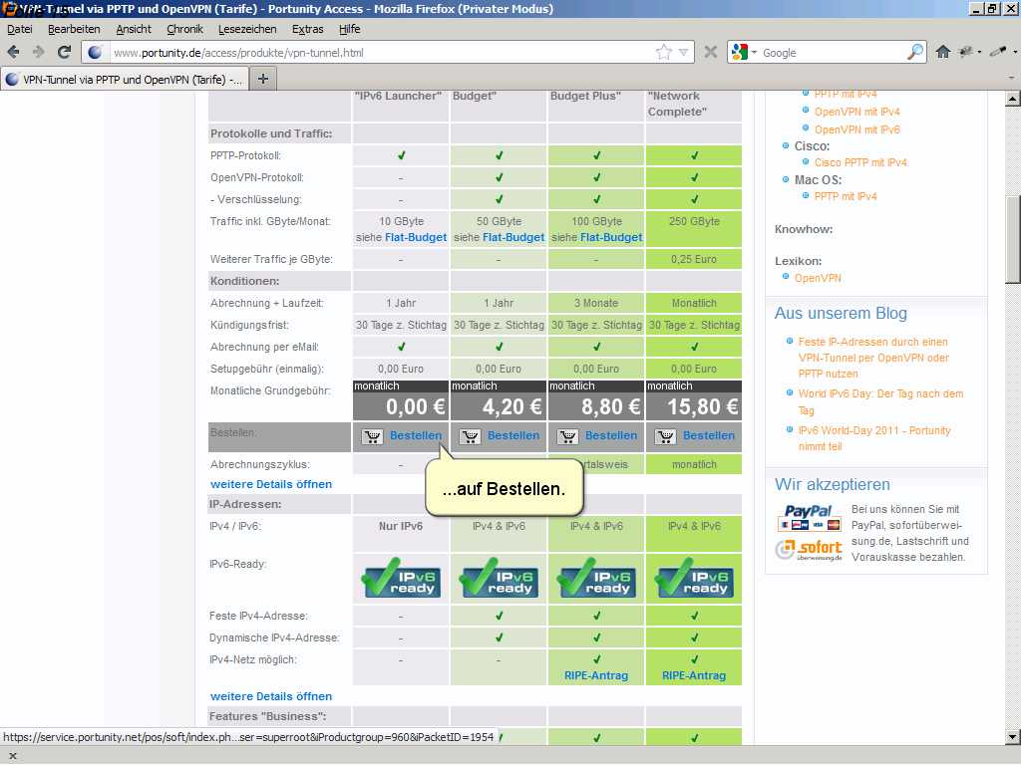Screen dimensions: 1021x765
Task: Click the IPv6 ready badge under Network Complete
Action: [x=694, y=578]
